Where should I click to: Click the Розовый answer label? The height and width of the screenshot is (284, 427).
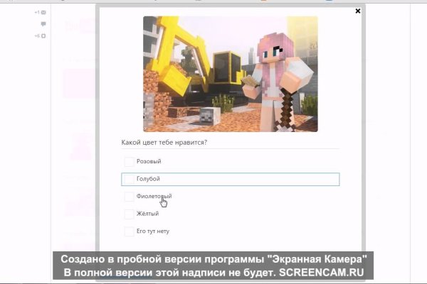coord(148,162)
